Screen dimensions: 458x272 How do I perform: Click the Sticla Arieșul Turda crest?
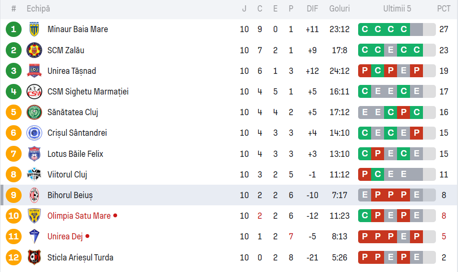tap(34, 258)
